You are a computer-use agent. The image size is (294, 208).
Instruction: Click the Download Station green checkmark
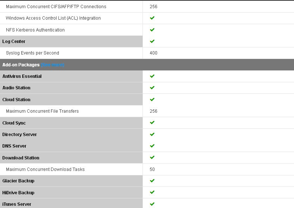[x=152, y=157]
